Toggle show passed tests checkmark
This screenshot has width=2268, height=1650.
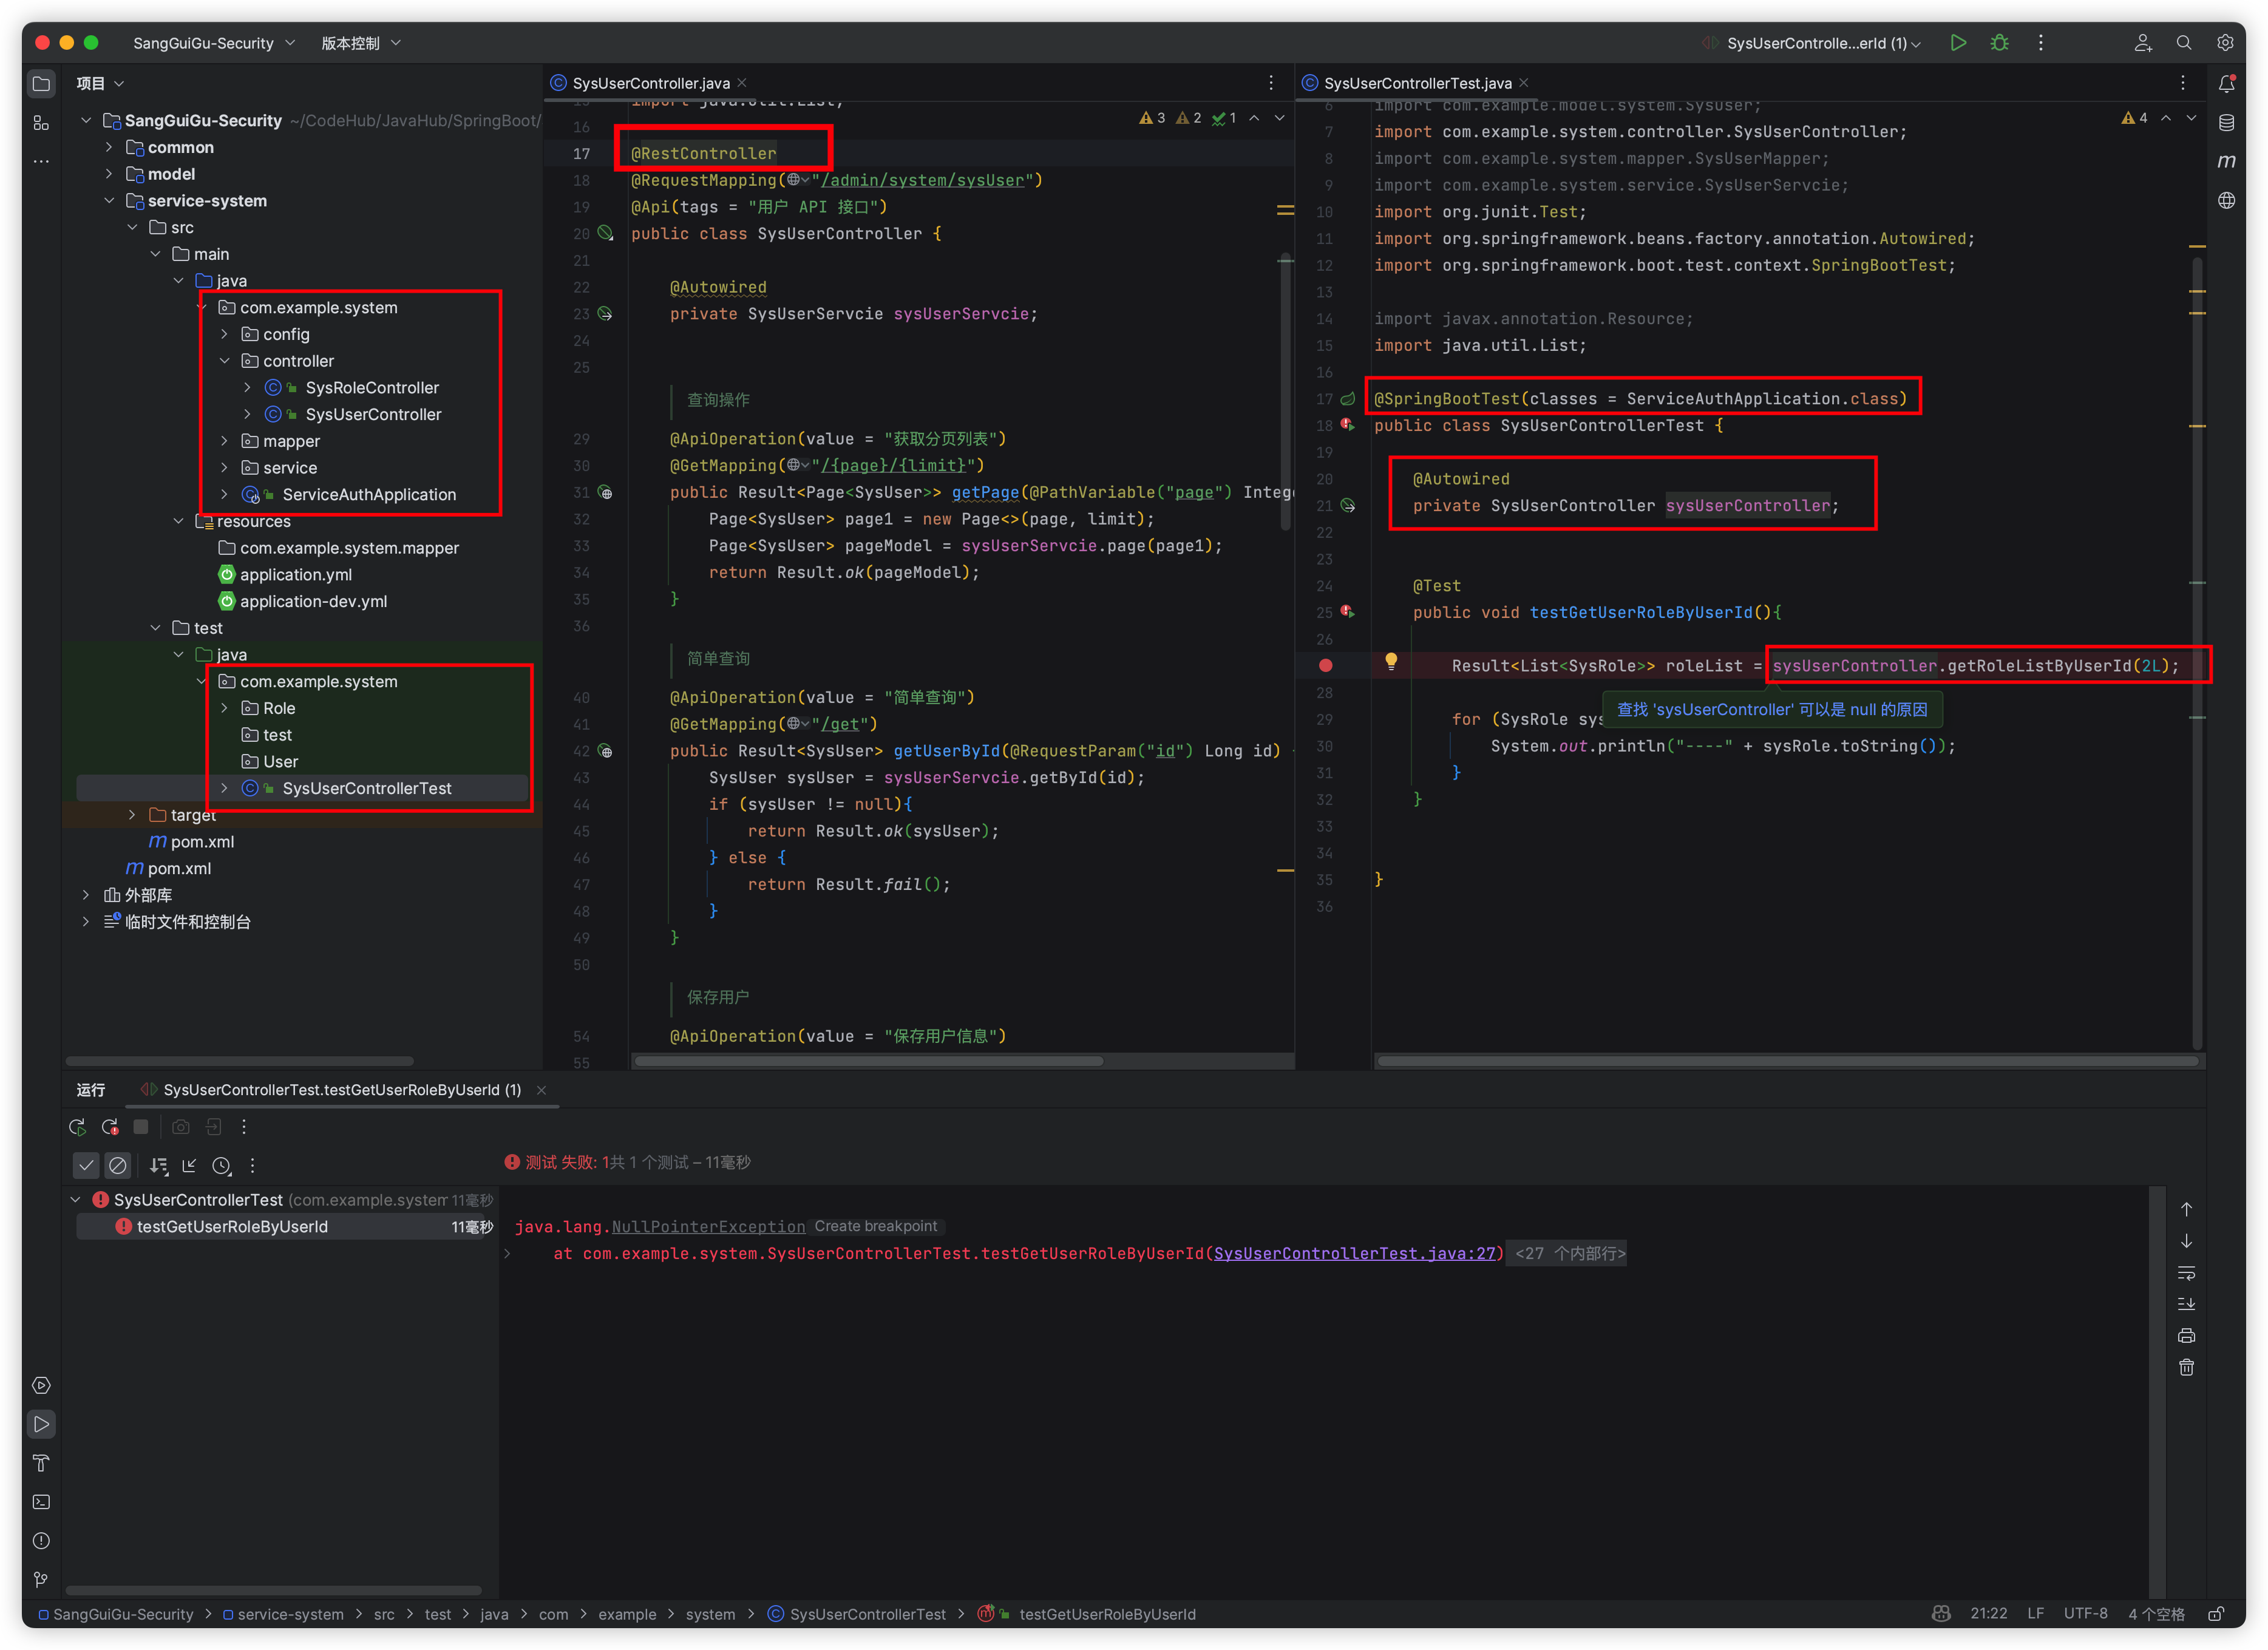point(87,1165)
